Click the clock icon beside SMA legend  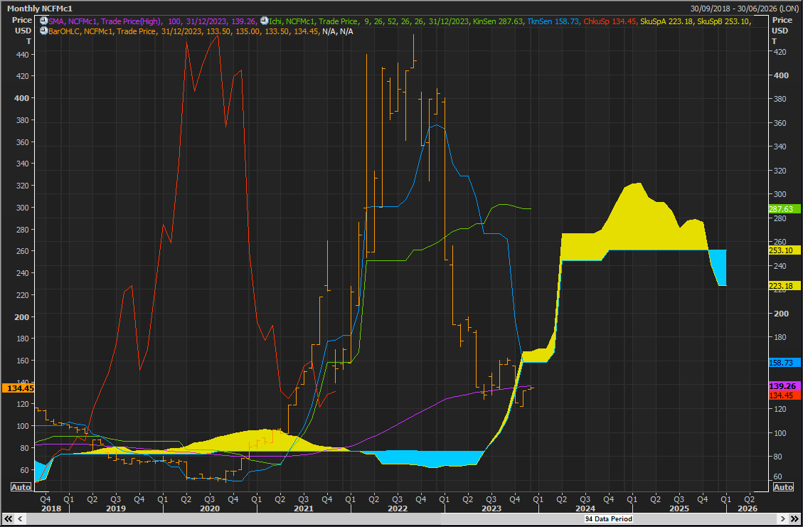point(43,21)
